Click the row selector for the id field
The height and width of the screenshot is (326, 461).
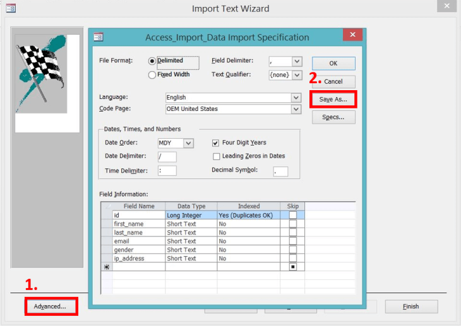[x=107, y=215]
